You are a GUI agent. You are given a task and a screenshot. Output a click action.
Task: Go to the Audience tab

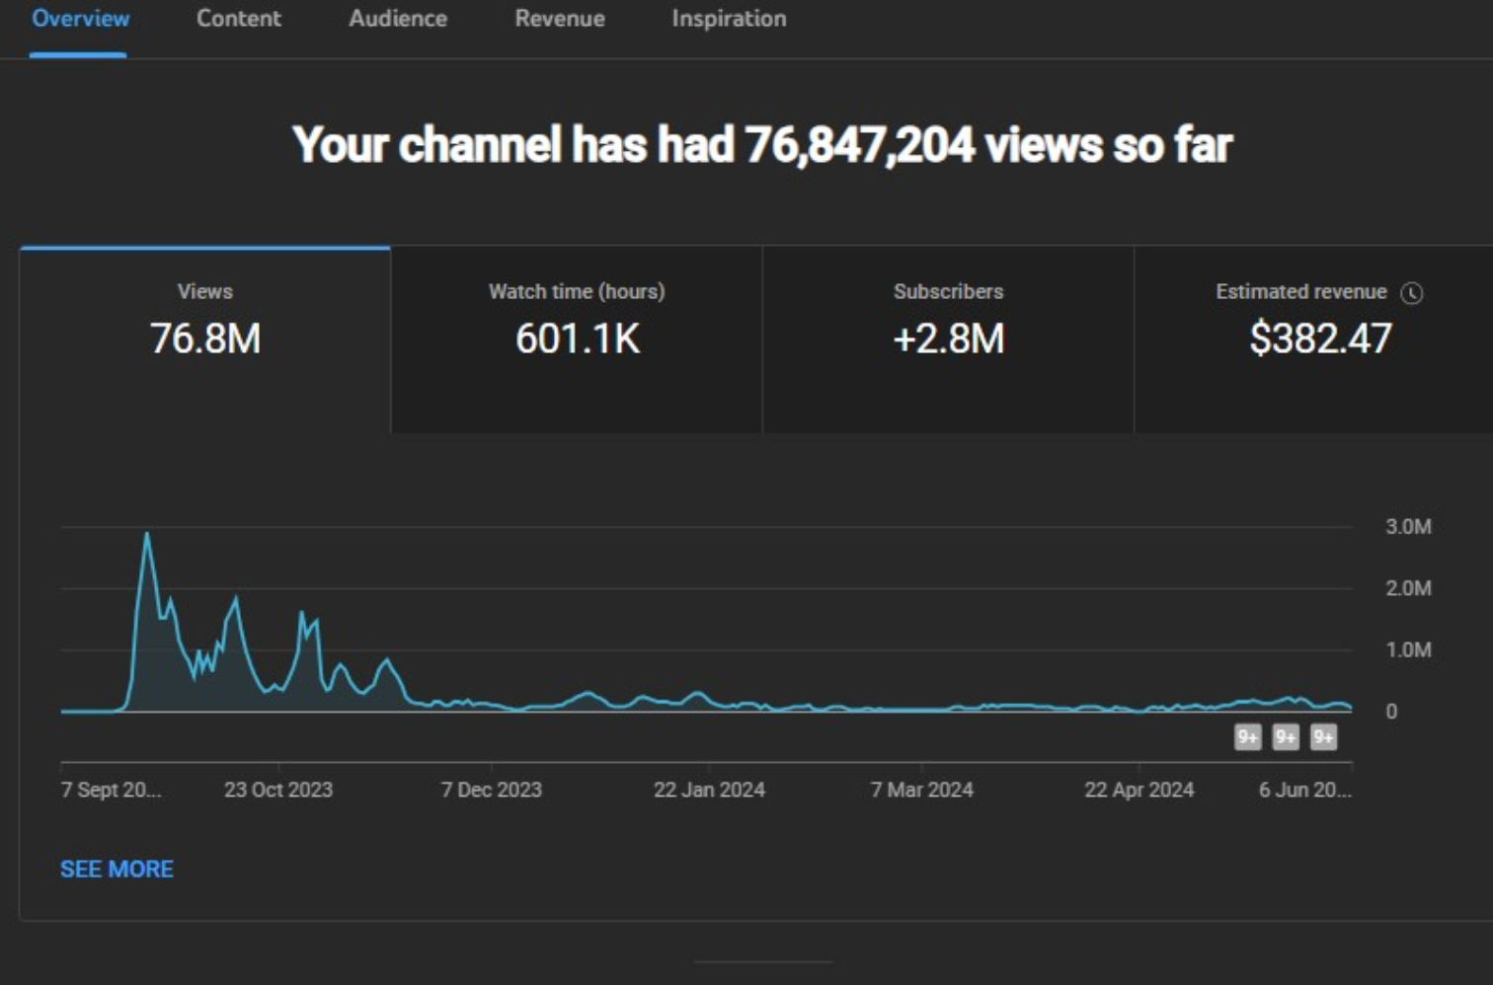pos(397,19)
